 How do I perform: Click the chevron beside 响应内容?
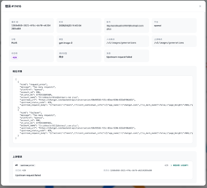[x=171, y=165]
